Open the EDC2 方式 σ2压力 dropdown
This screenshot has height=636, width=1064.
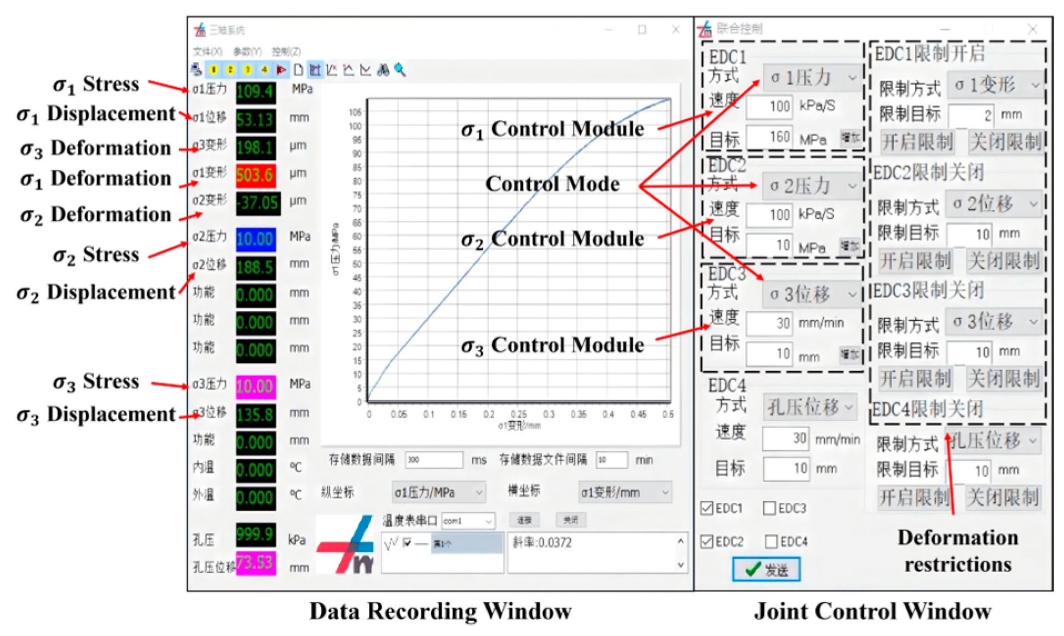coord(812,186)
